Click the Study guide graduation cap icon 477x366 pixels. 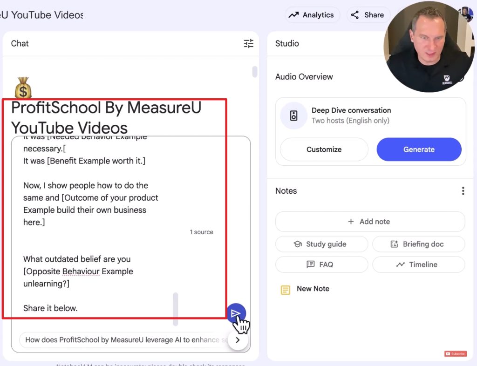[298, 244]
